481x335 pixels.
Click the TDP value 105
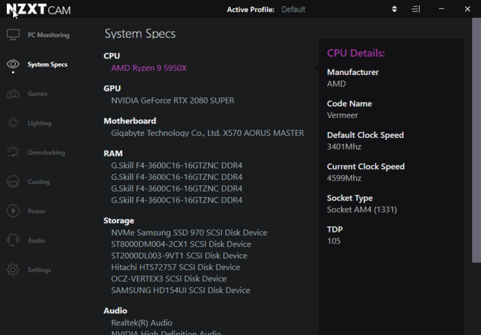pos(334,241)
